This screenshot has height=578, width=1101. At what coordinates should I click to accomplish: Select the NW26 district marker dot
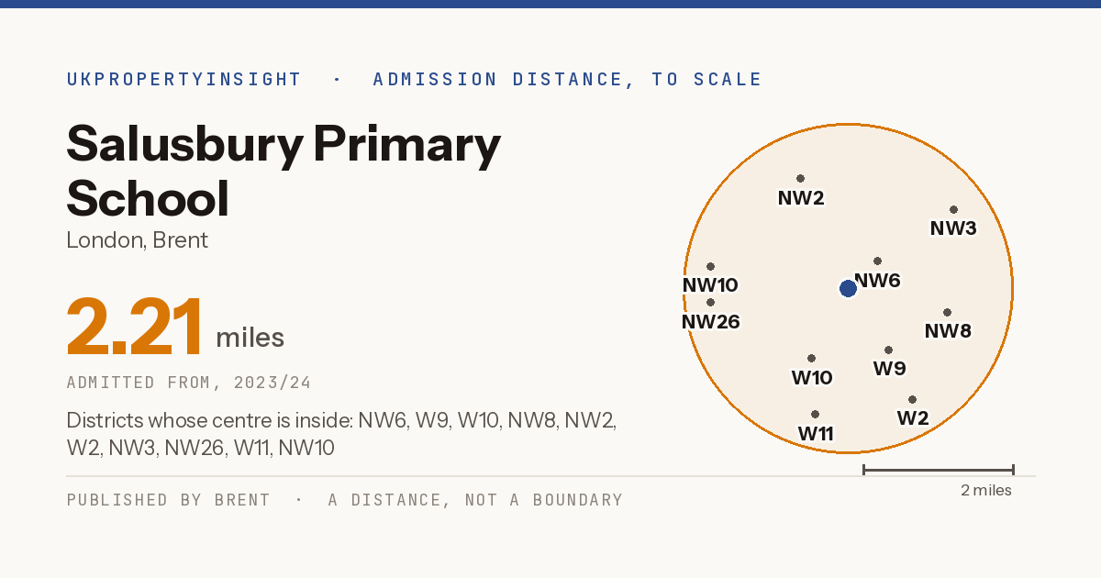tap(710, 302)
